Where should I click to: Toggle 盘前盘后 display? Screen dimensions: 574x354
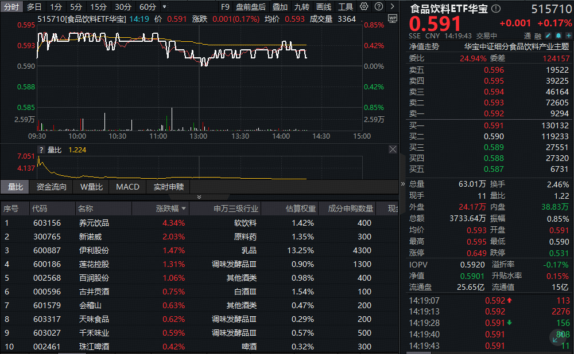[251, 7]
